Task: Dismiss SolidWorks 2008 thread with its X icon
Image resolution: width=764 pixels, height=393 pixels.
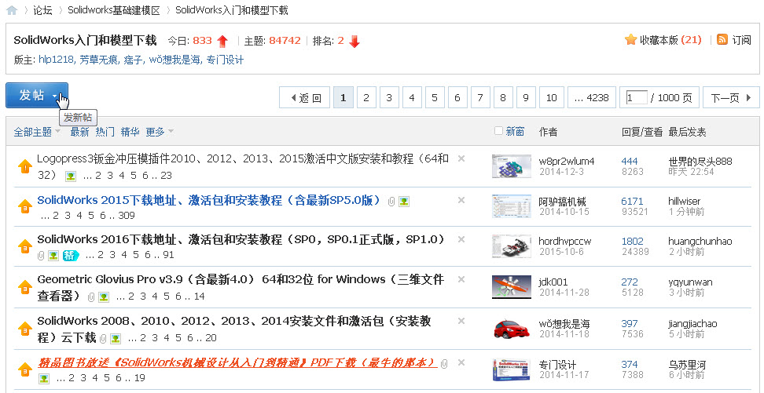Action: [x=461, y=321]
